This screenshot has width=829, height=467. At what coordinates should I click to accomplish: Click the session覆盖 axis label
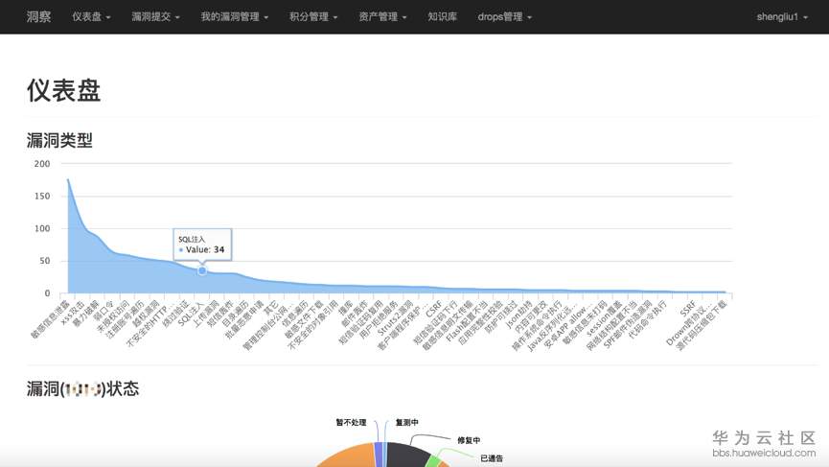pyautogui.click(x=605, y=319)
